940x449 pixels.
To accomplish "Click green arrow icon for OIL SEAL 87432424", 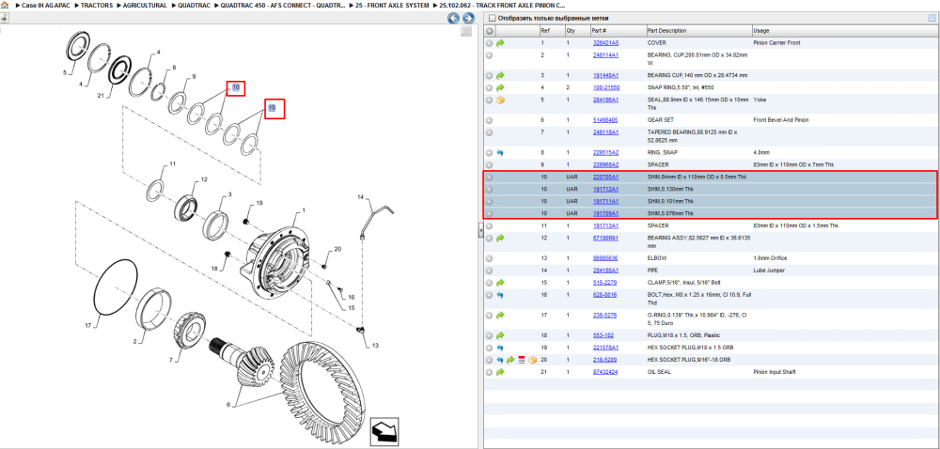I will click(500, 372).
